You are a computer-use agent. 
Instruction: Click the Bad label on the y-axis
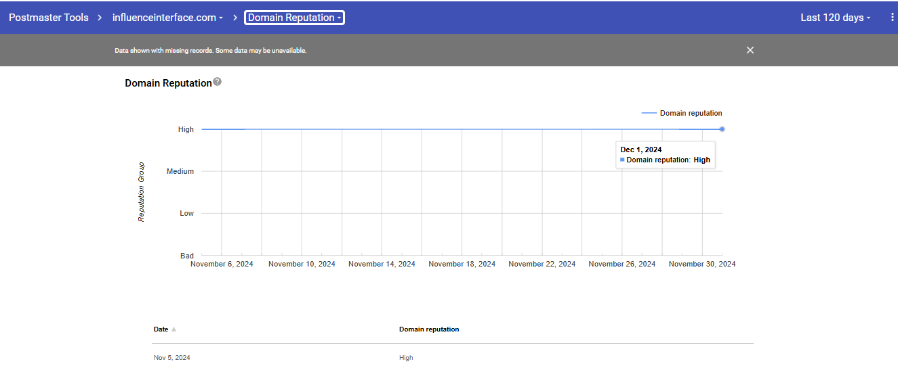186,256
